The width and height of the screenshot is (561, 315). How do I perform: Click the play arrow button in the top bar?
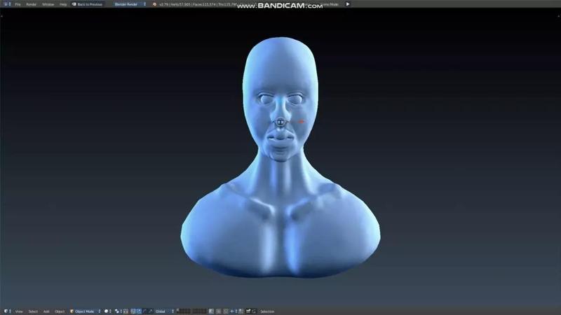pos(347,4)
